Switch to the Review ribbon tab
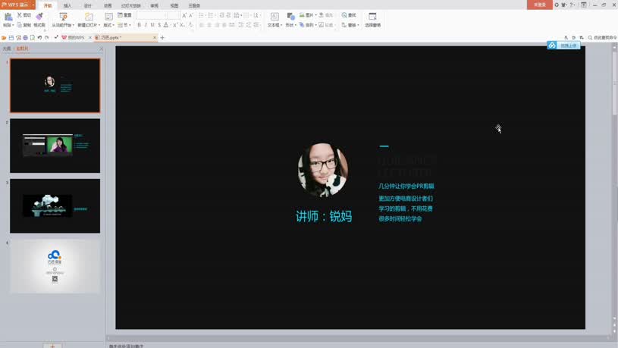This screenshot has height=348, width=618. point(154,5)
